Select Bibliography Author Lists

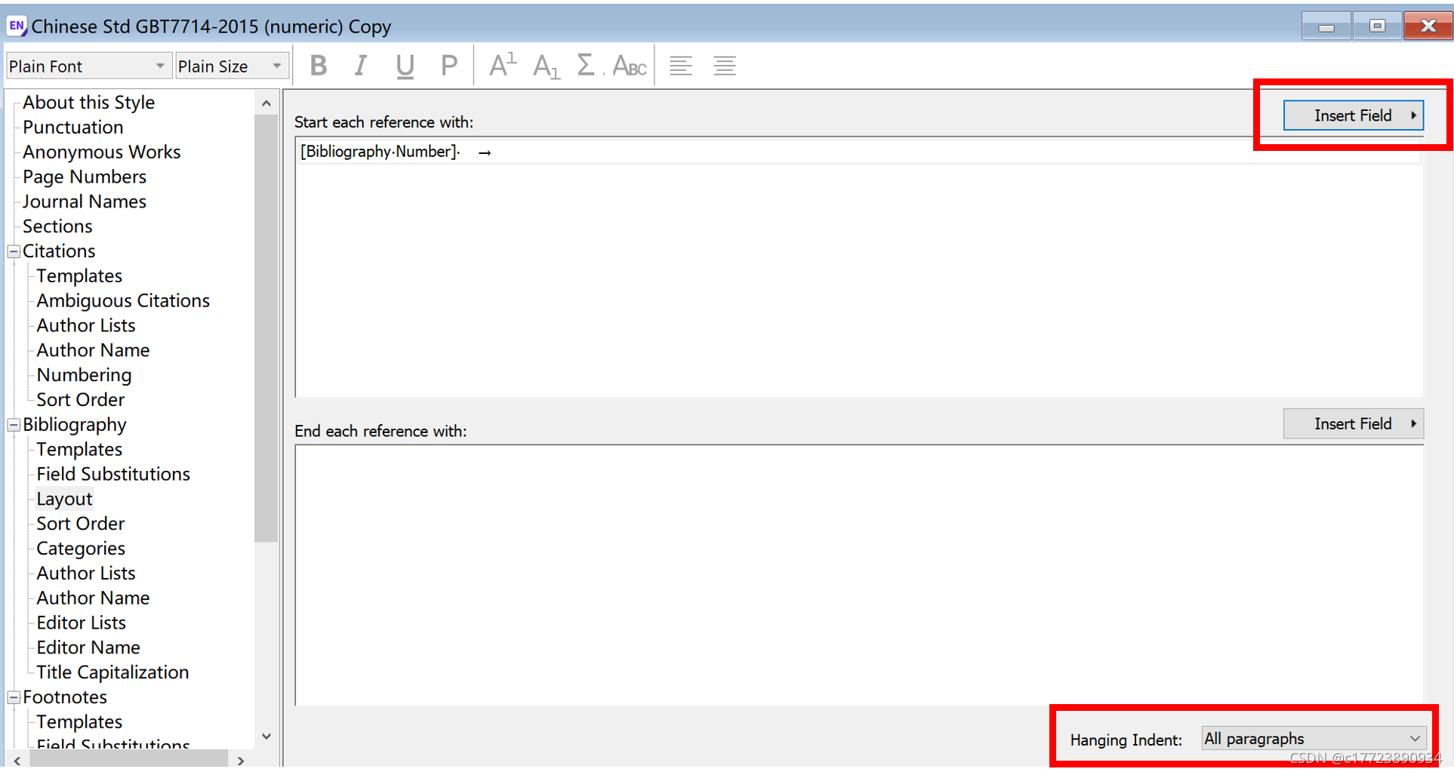point(86,574)
